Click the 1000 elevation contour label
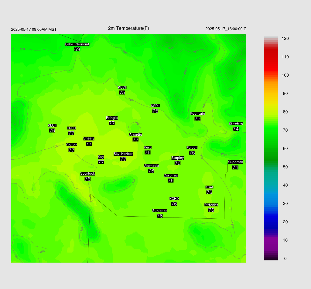Viewport: 311px width, 289px height. point(56,146)
